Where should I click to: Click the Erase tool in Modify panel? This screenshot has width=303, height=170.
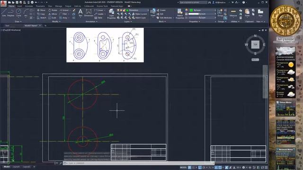click(74, 10)
